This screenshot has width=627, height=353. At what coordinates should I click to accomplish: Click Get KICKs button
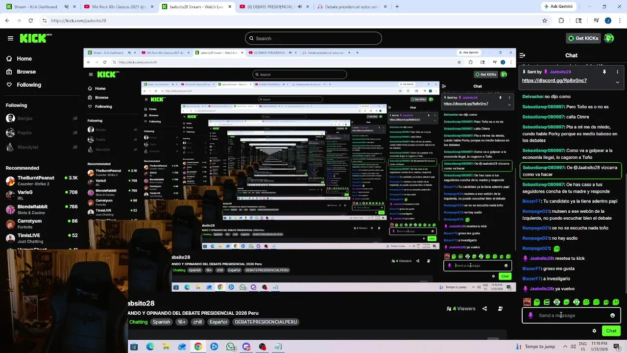[583, 38]
